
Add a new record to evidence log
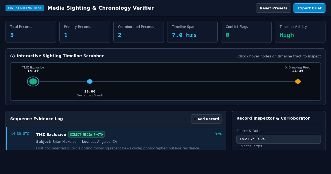(x=206, y=119)
